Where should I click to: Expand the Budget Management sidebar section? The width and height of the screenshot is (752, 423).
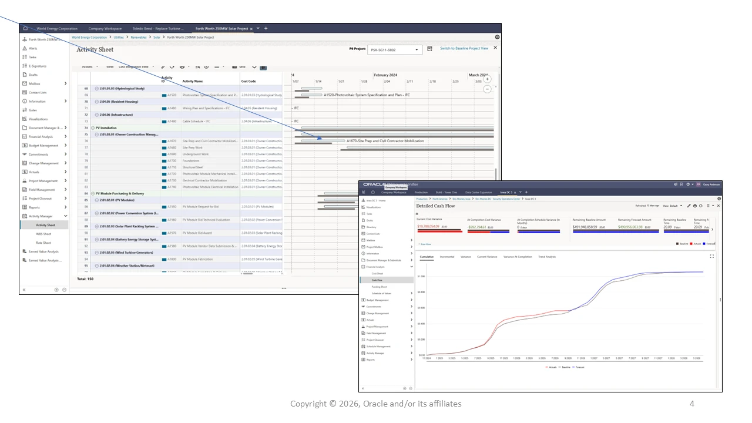coord(66,145)
